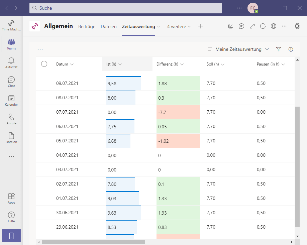Image resolution: width=307 pixels, height=245 pixels.
Task: Open website via globe icon
Action: coord(274,26)
